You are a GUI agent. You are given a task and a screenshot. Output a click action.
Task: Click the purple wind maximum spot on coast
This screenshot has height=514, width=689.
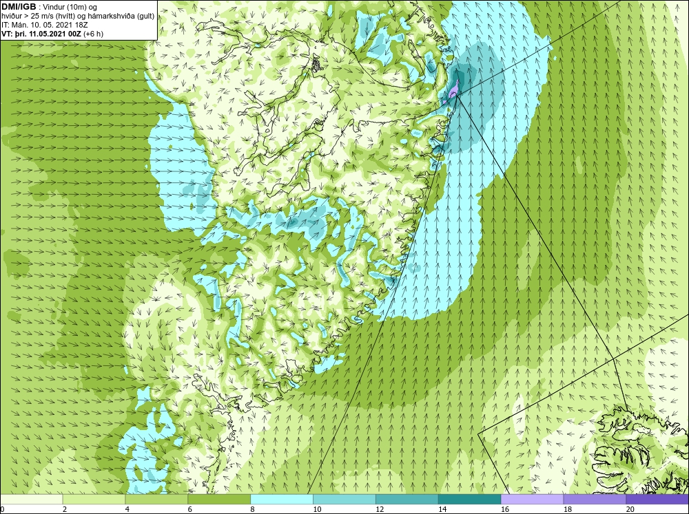coord(454,92)
